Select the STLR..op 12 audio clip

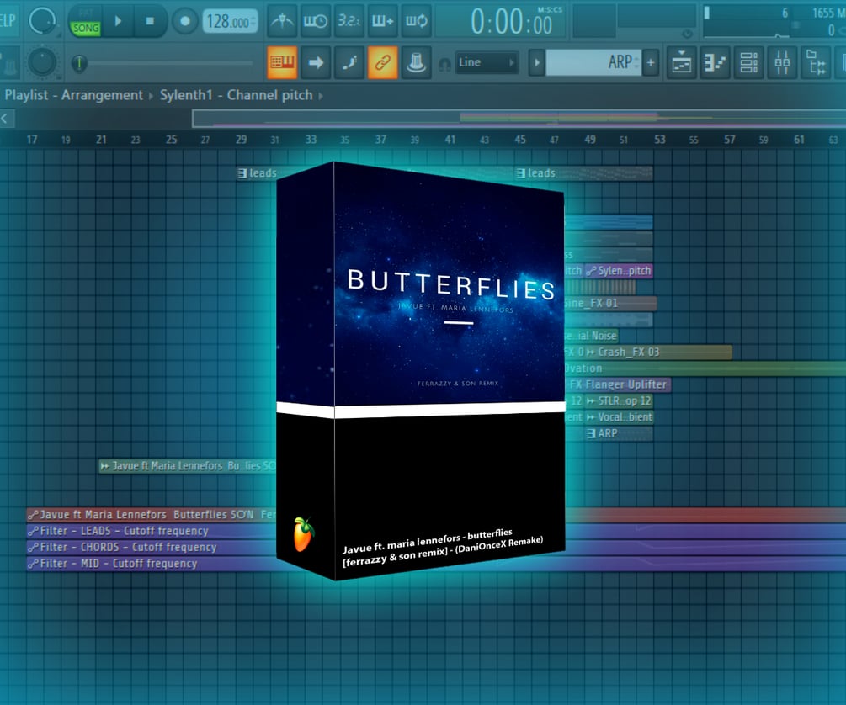click(620, 401)
